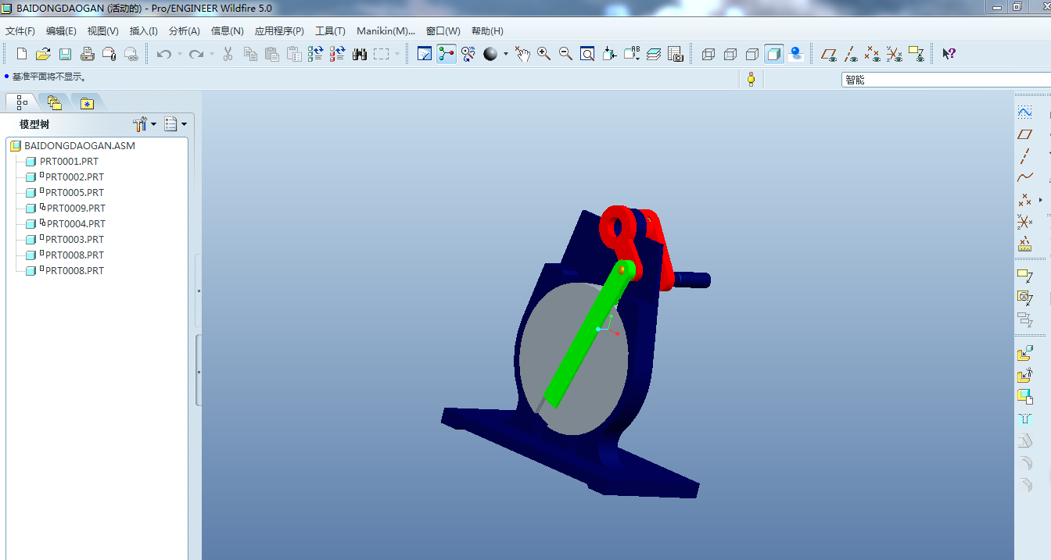Click the binoculars Find icon
Image resolution: width=1051 pixels, height=560 pixels.
click(x=360, y=54)
